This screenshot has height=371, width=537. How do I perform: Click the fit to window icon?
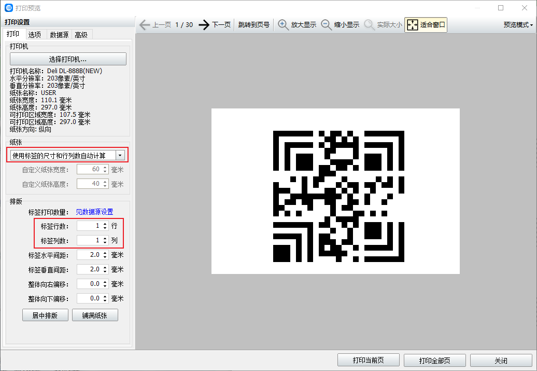(413, 25)
